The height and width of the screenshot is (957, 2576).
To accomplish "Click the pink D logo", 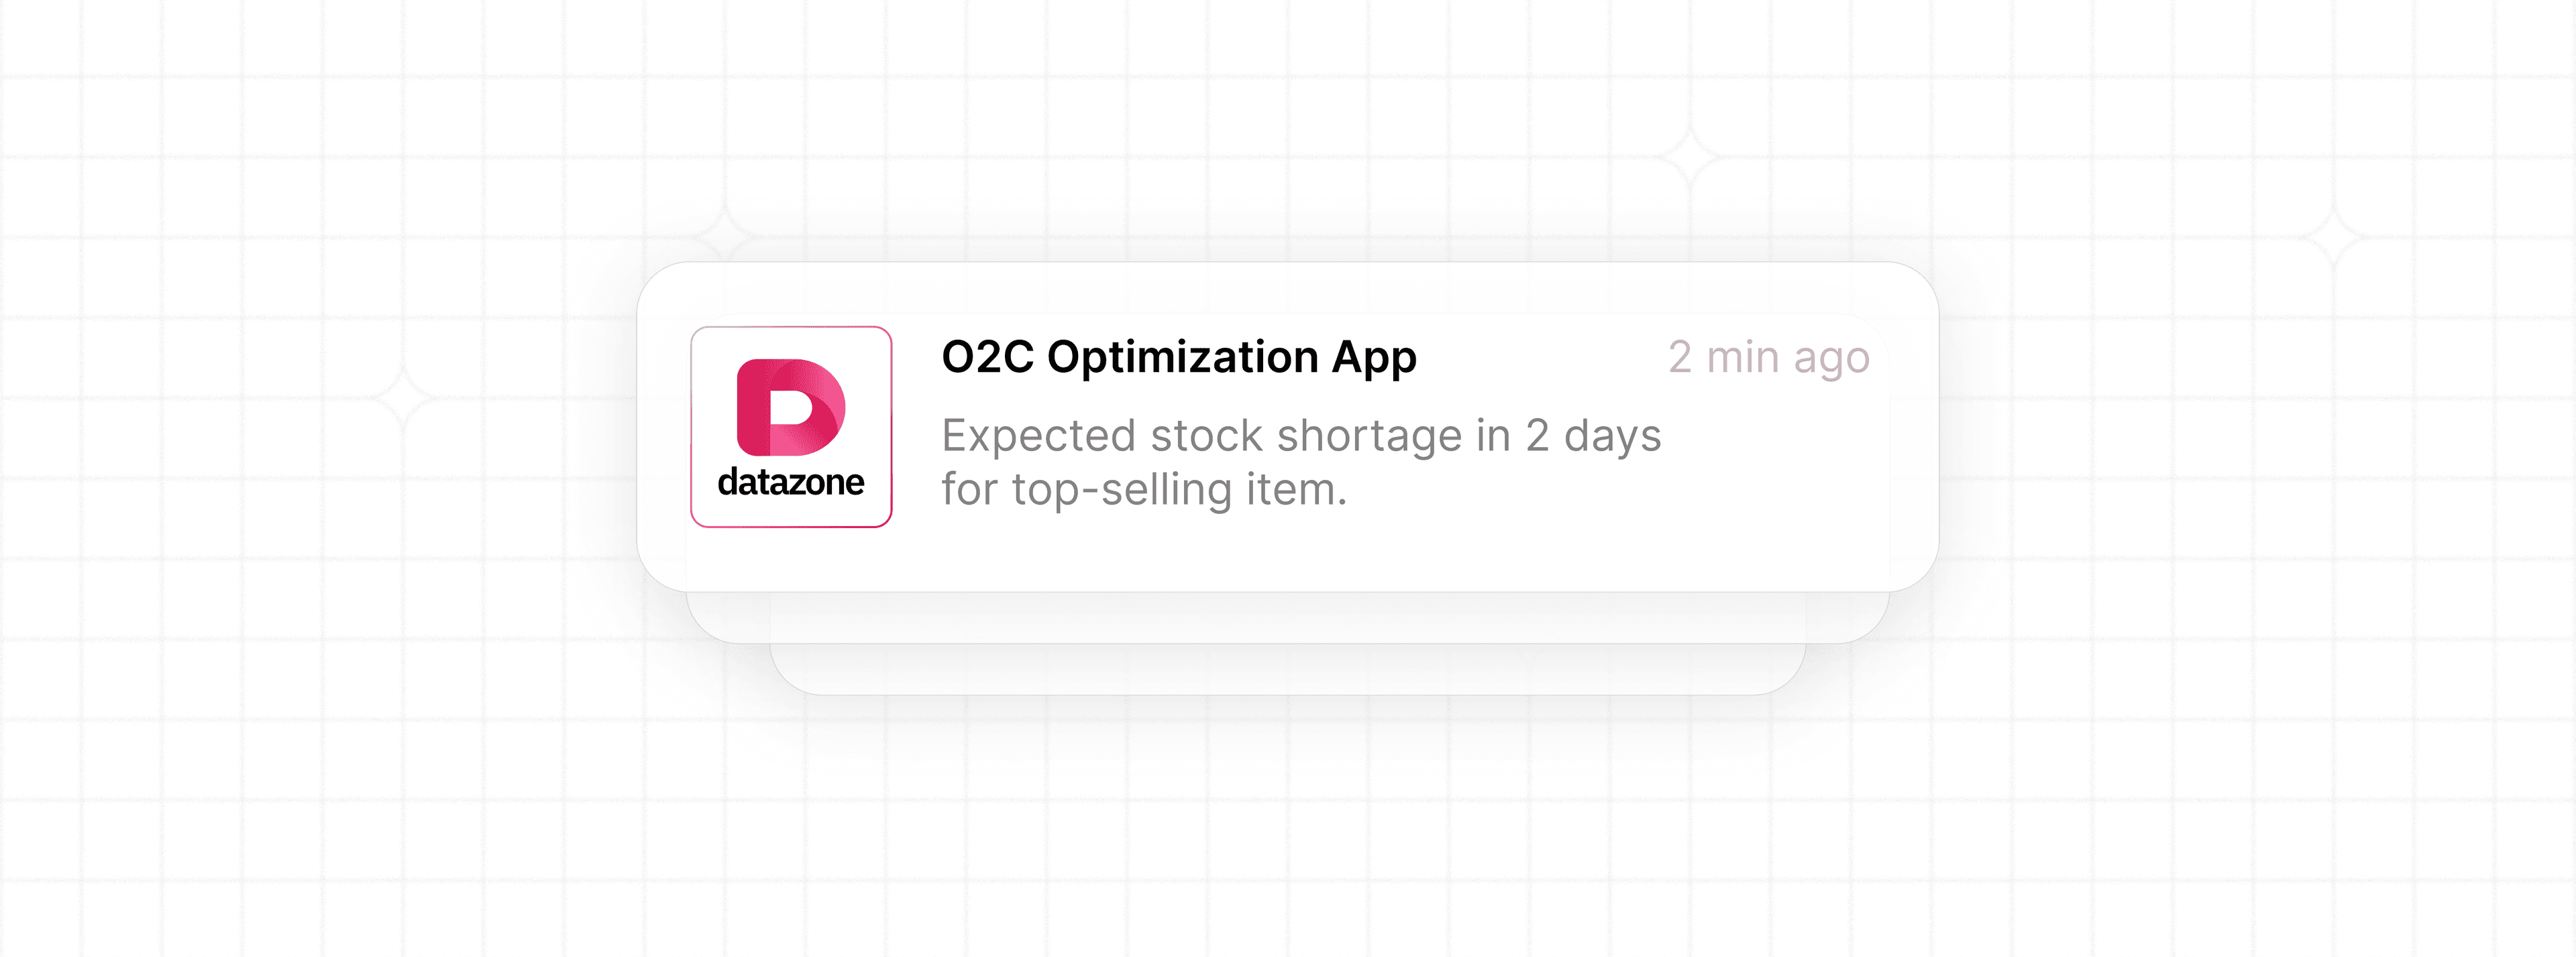I will [790, 407].
